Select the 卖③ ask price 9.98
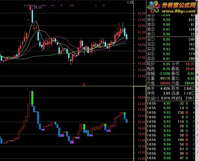This screenshot has height=161, width=198. pyautogui.click(x=166, y=25)
